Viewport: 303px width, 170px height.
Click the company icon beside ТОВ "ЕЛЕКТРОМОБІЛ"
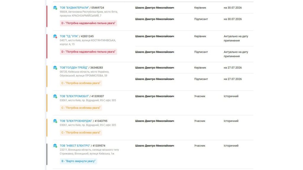tap(55, 96)
